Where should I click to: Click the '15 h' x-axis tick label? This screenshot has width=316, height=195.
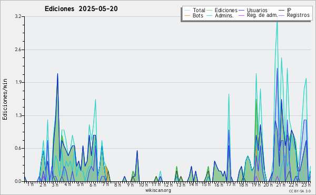point(206,184)
